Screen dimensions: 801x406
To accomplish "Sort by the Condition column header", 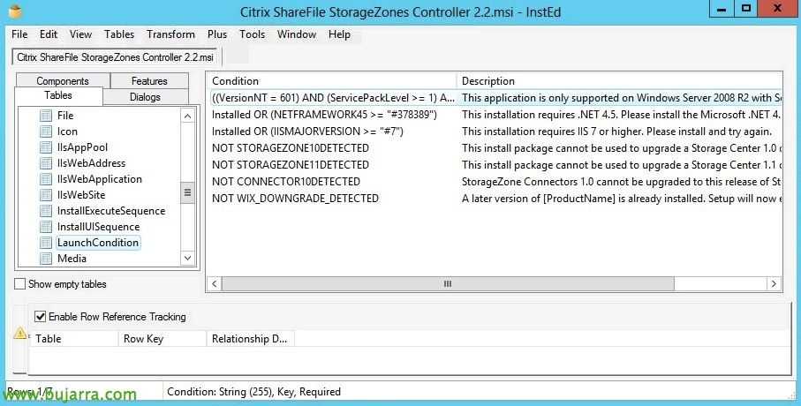I will click(331, 80).
